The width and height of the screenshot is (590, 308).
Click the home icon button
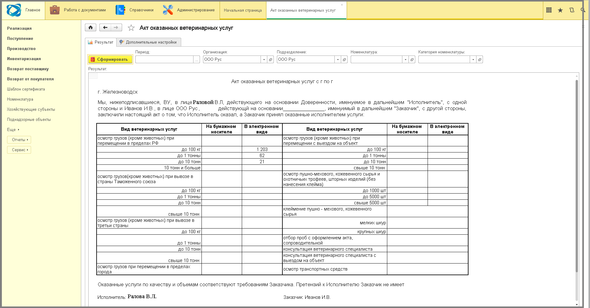point(90,28)
